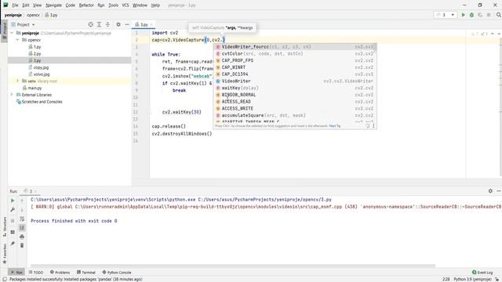
Task: Open the TODO tool tab
Action: pyautogui.click(x=36, y=272)
